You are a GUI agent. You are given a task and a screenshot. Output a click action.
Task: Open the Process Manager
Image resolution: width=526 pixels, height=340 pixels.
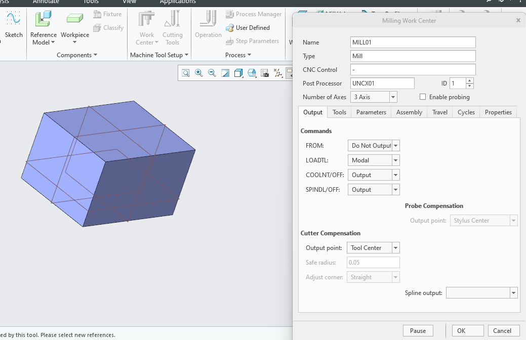click(254, 14)
